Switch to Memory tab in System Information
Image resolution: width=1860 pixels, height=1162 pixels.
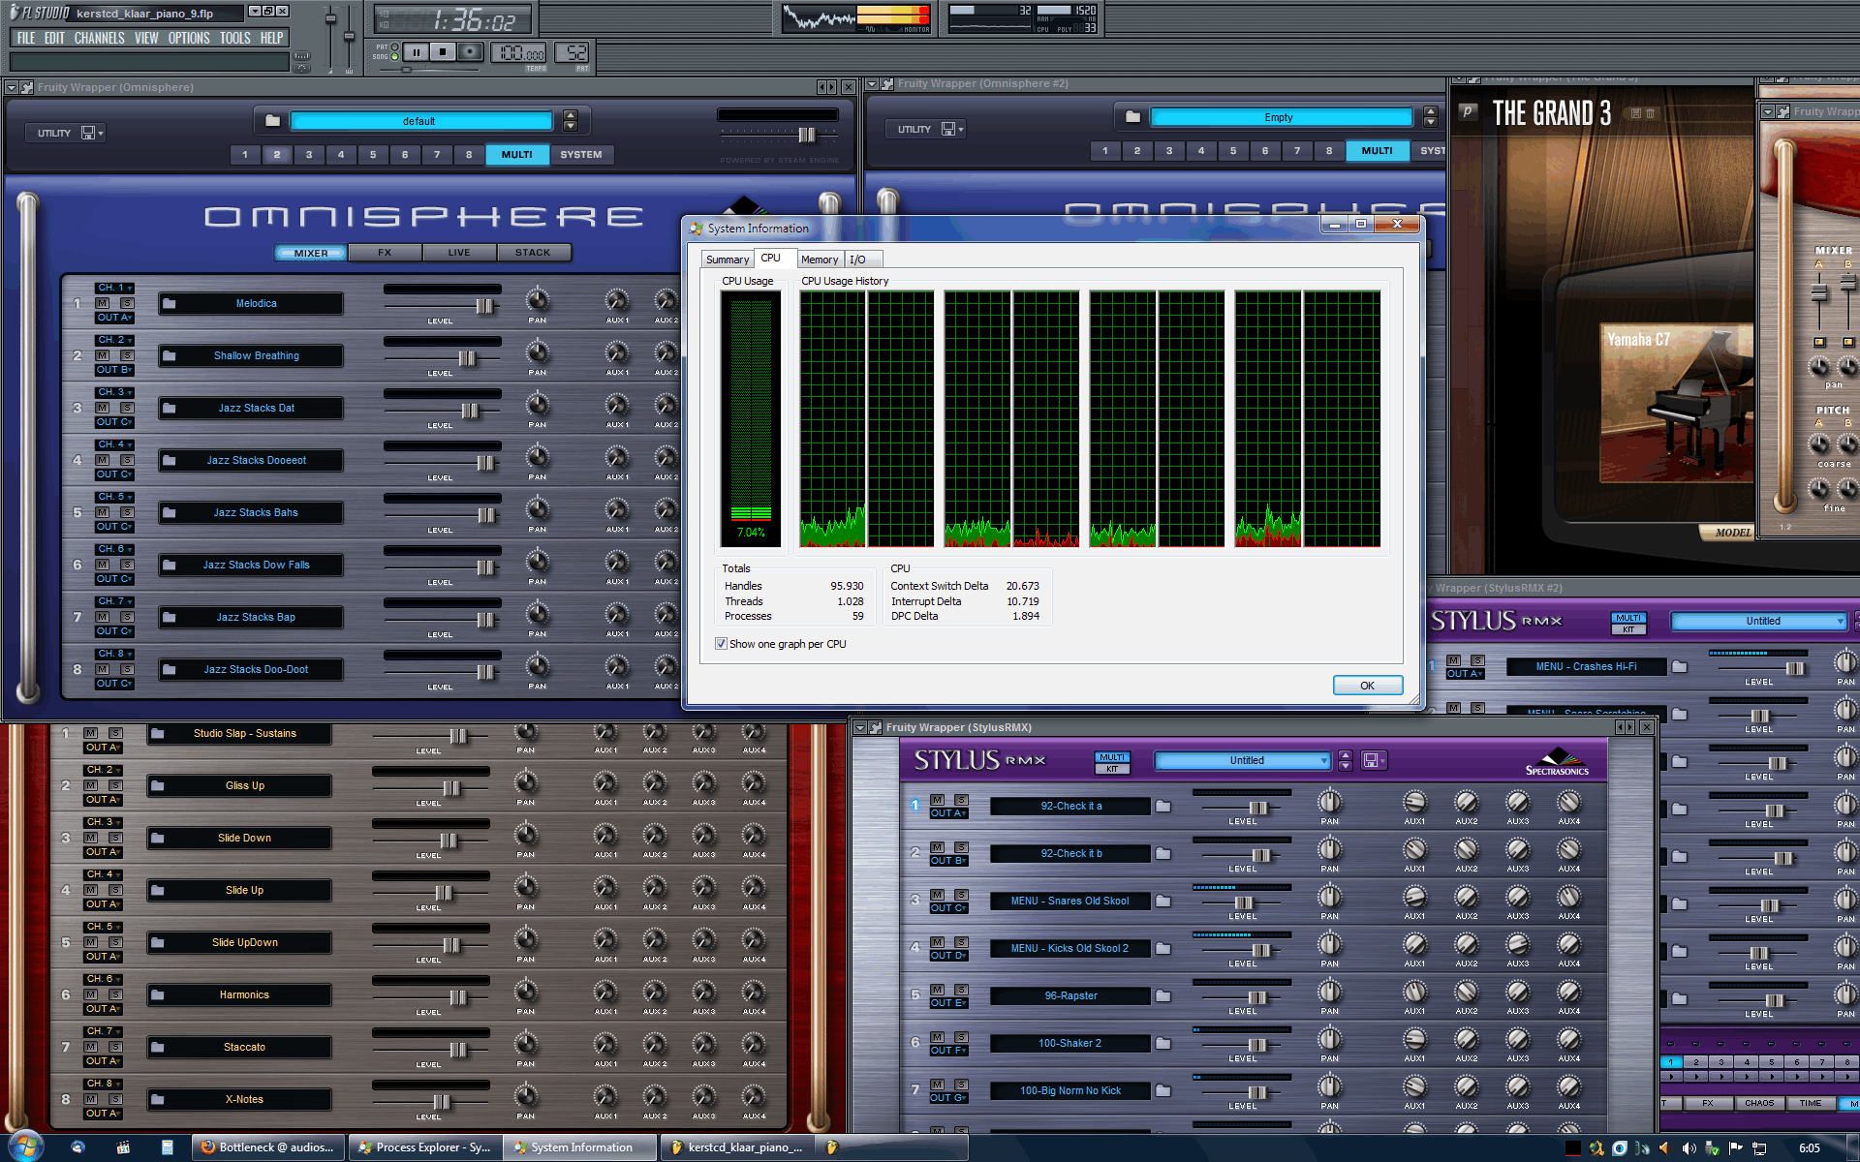(820, 260)
